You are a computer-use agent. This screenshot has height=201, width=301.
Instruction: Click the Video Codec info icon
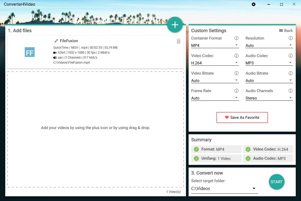[236, 56]
